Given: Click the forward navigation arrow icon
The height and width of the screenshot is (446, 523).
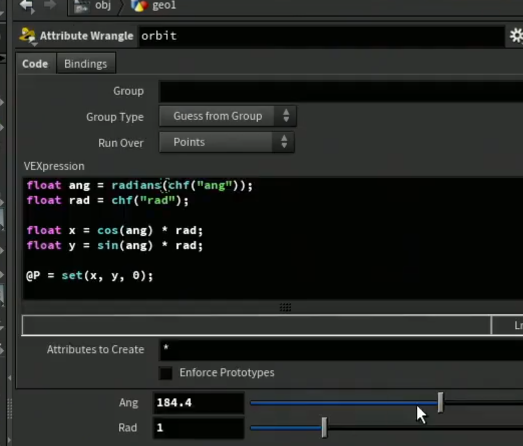Looking at the screenshot, I should 50,5.
